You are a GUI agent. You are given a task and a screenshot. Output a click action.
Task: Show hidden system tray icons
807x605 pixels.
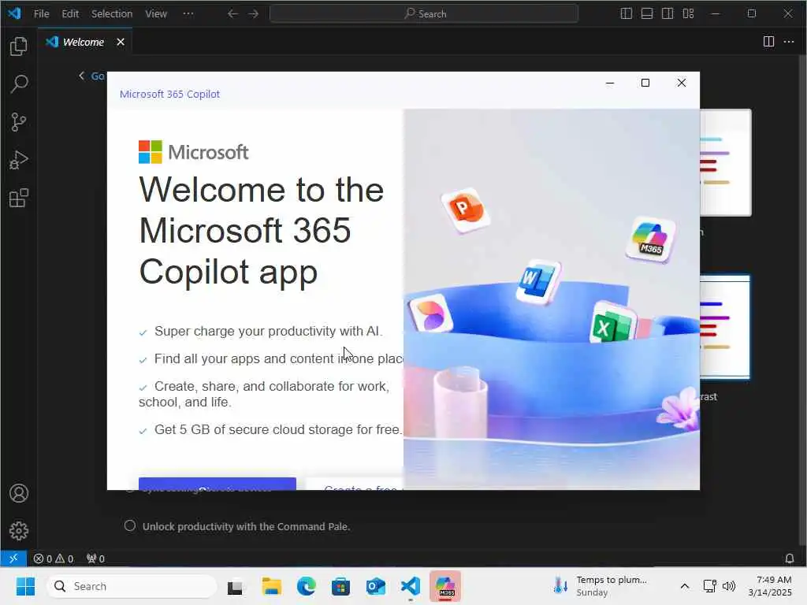pyautogui.click(x=685, y=586)
